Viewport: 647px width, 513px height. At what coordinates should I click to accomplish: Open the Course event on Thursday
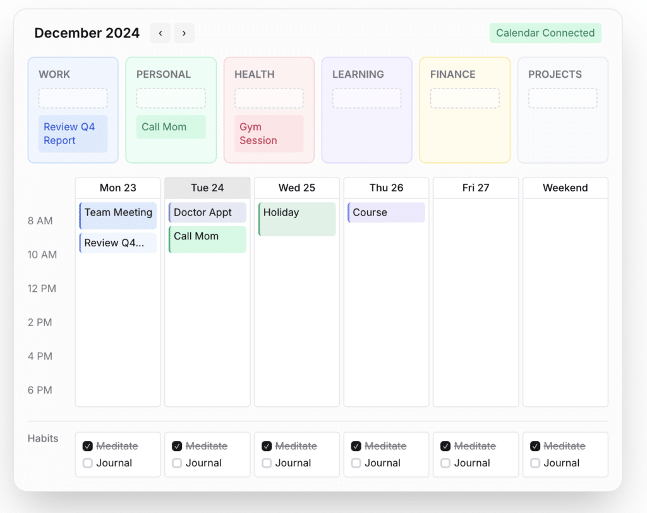click(x=386, y=213)
